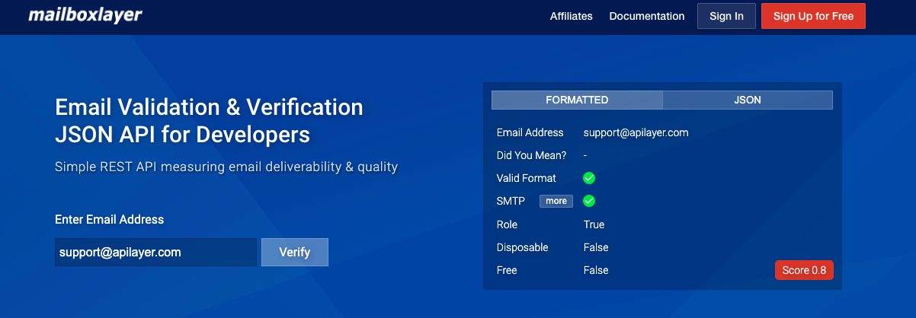Open the Documentation link
Image resolution: width=916 pixels, height=318 pixels.
(x=647, y=16)
